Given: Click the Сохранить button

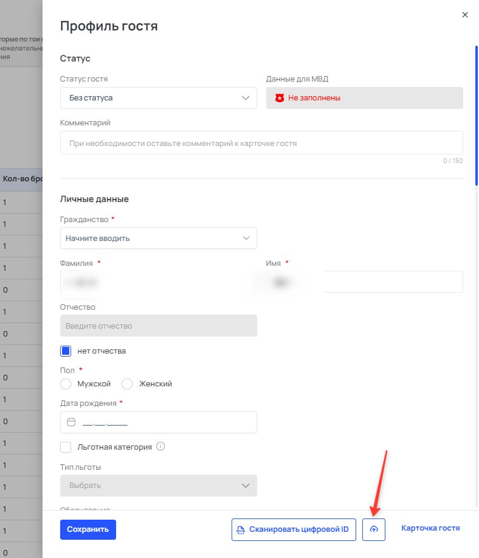Looking at the screenshot, I should click(x=88, y=529).
